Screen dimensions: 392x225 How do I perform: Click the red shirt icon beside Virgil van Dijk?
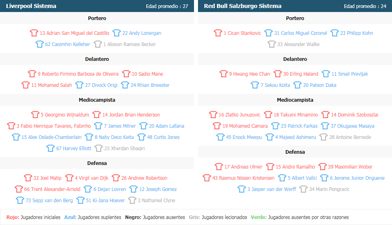tap(69, 178)
